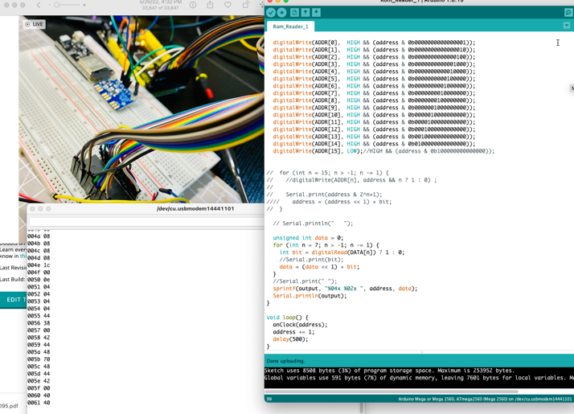Click the photo info icon
Image resolution: width=574 pixels, height=414 pixels.
tap(193, 6)
